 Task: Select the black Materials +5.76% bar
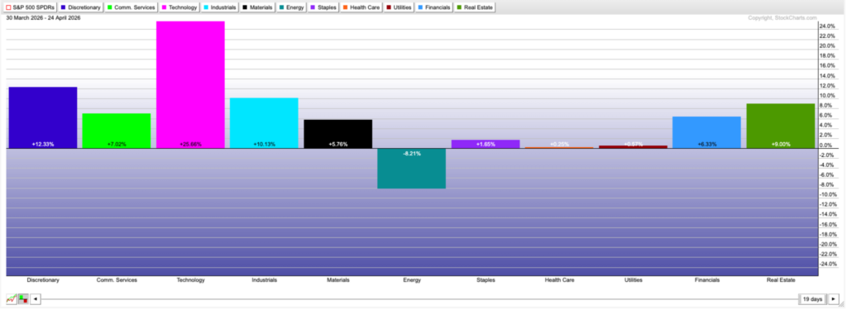tap(337, 134)
